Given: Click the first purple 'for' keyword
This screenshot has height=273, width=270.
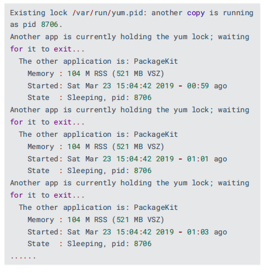Looking at the screenshot, I should point(16,49).
